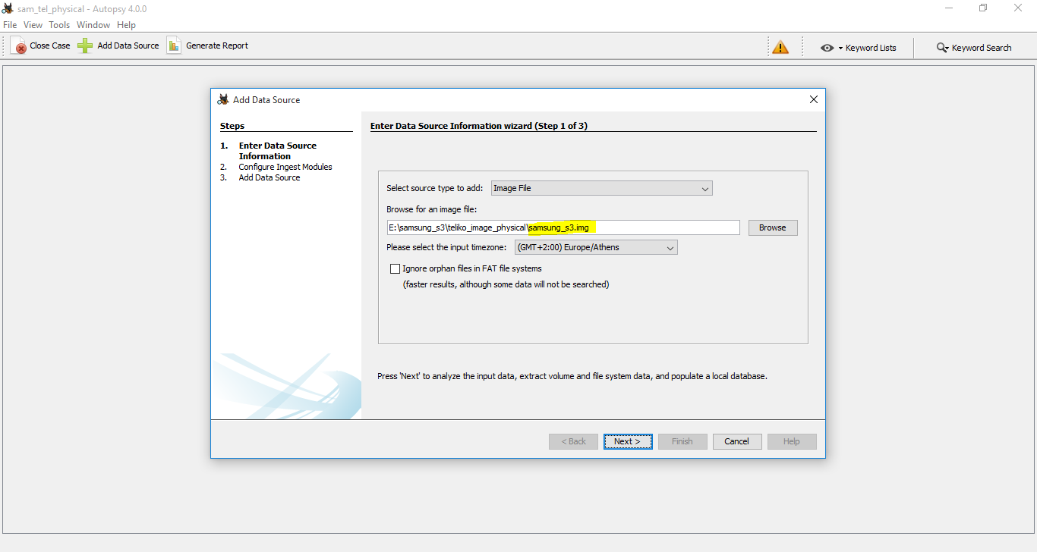Open the Help menu

click(x=126, y=25)
